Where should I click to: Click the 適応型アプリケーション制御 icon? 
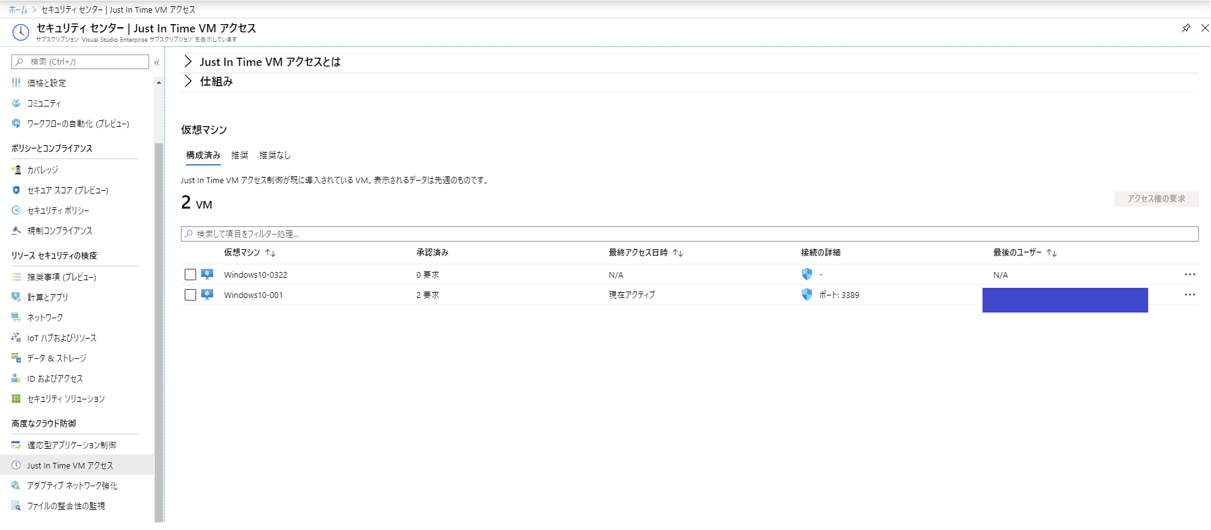coord(17,445)
